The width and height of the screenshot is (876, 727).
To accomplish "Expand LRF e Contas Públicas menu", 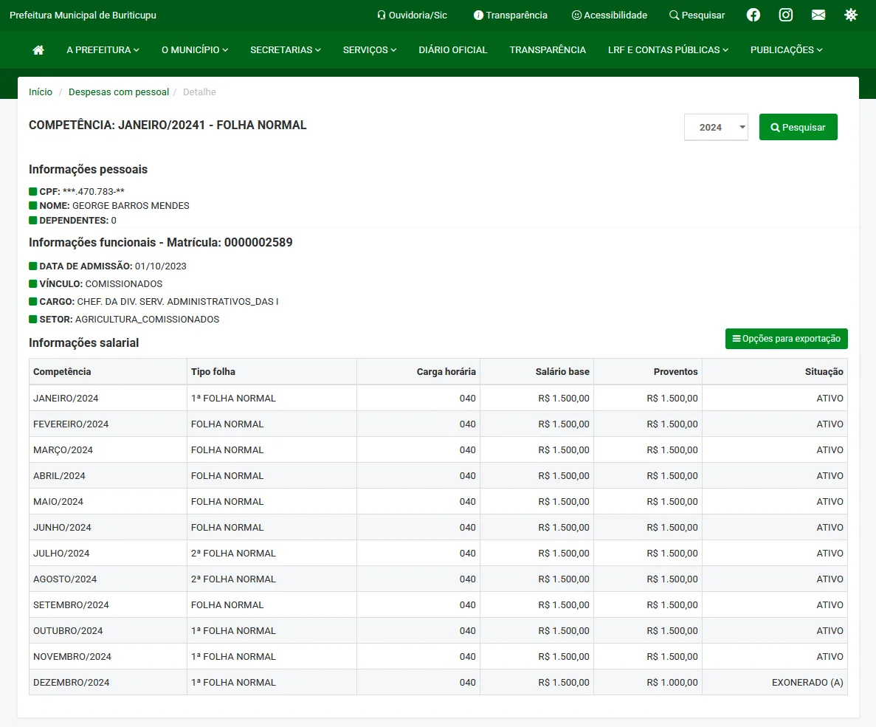I will pos(668,49).
